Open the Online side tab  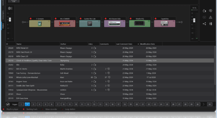(3, 25)
